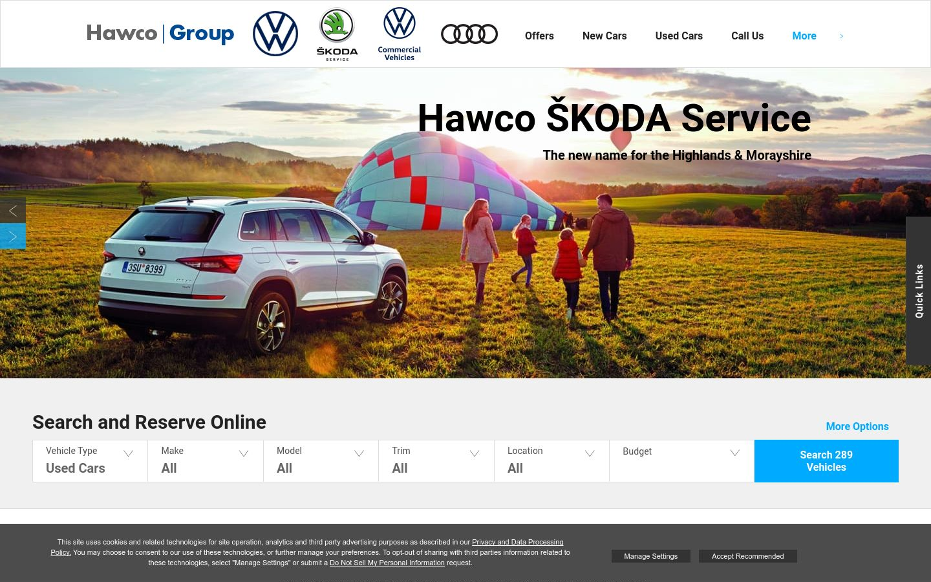The width and height of the screenshot is (931, 582).
Task: Select the ŠKODA Service logo
Action: point(337,34)
